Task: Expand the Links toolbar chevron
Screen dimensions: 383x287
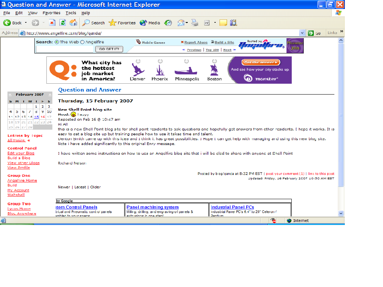Action: 341,31
